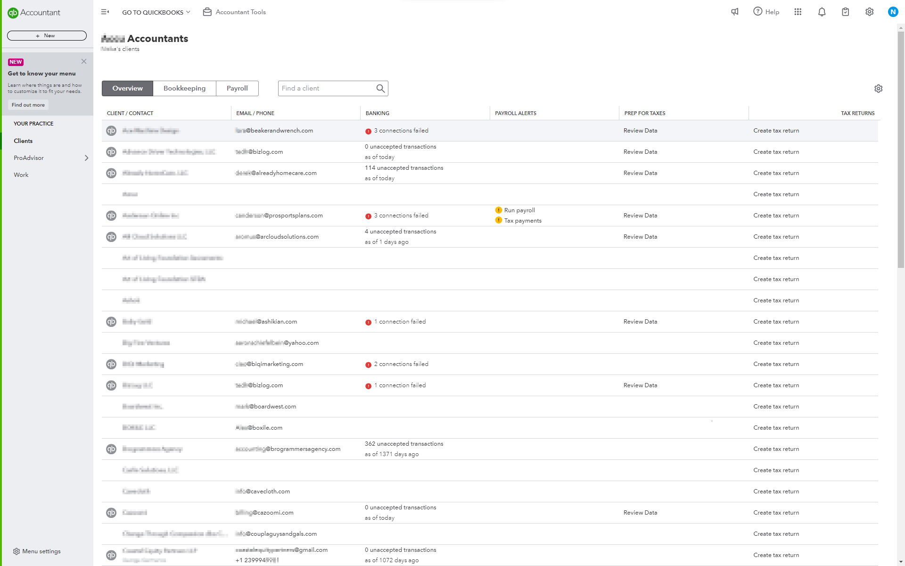This screenshot has width=905, height=566.
Task: Click the apps grid icon
Action: [x=797, y=11]
